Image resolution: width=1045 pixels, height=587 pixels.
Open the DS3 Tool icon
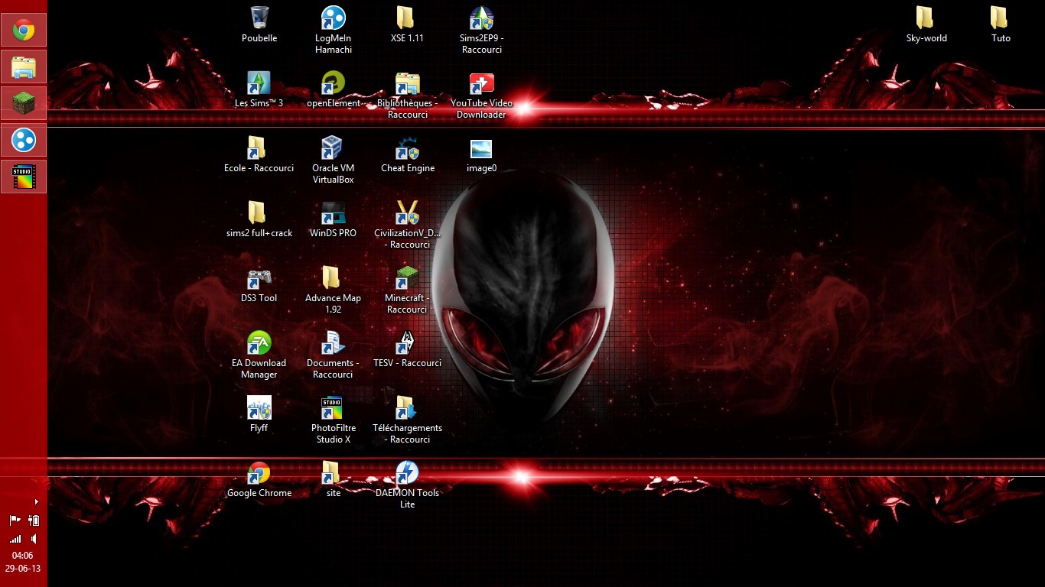click(259, 284)
